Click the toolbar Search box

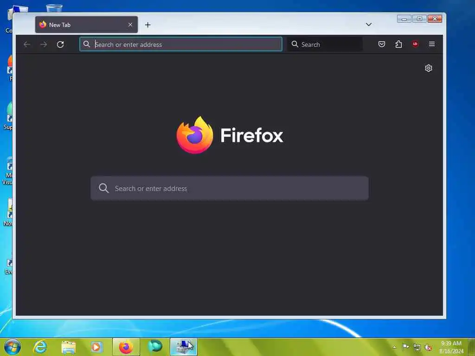tap(325, 44)
